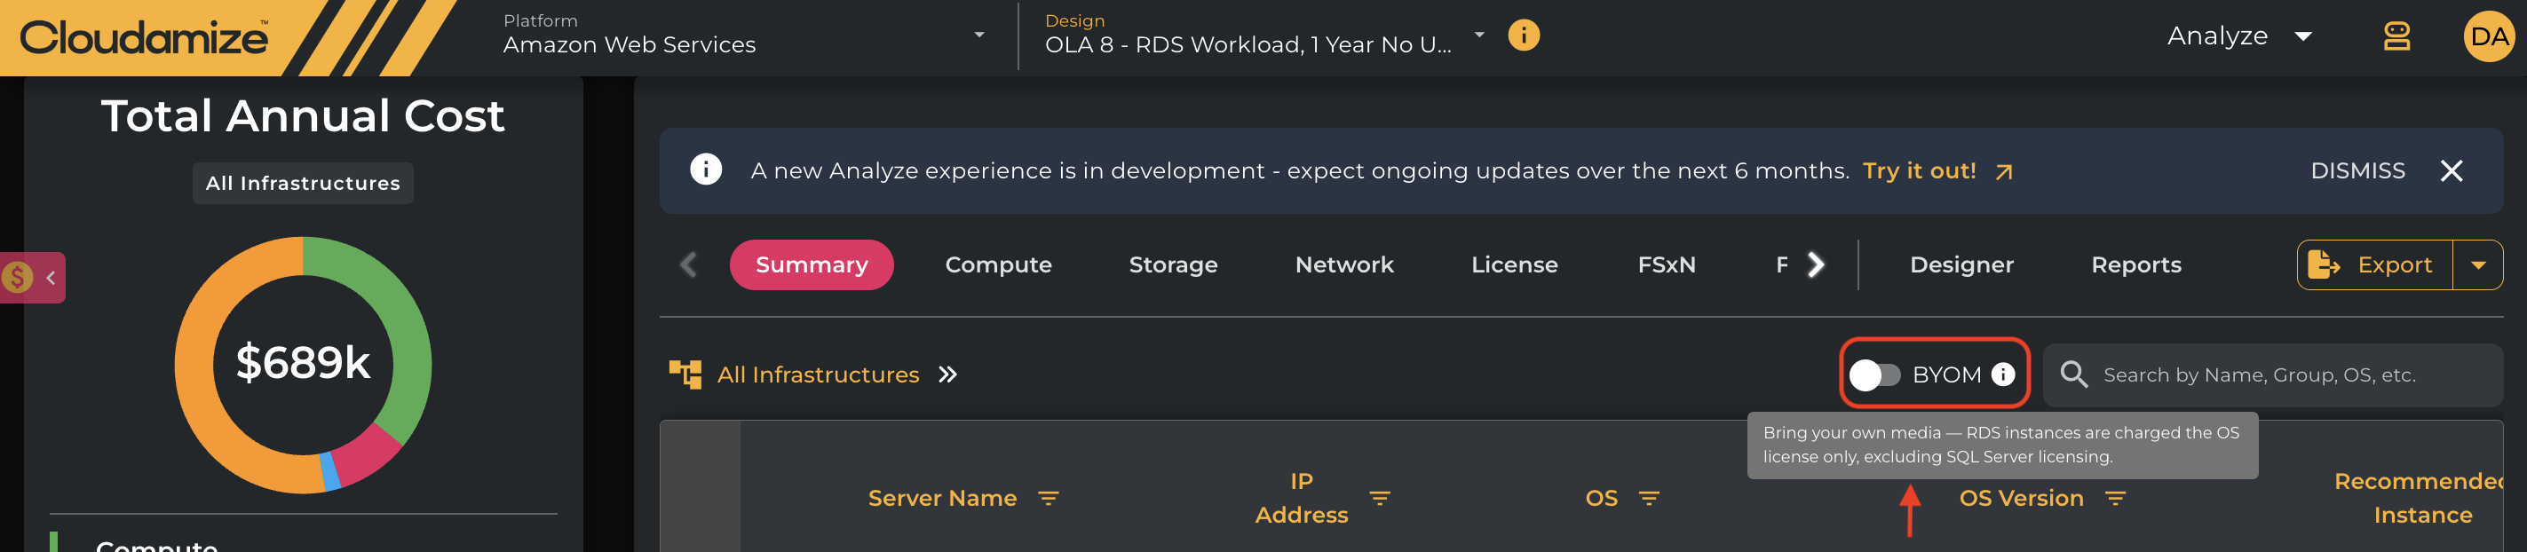Screen dimensions: 2527x552
Task: Open the Export options dropdown arrow
Action: coord(2478,264)
